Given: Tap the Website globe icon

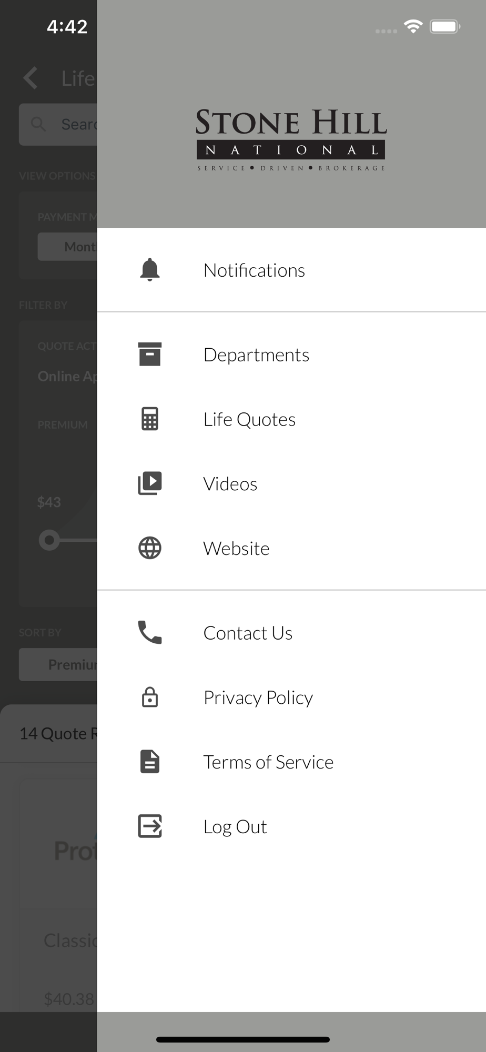Looking at the screenshot, I should pos(150,548).
